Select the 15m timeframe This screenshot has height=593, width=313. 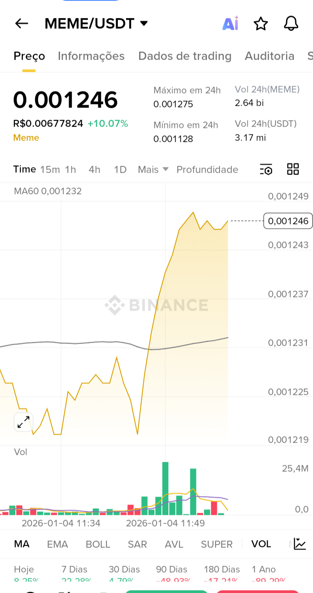pos(50,170)
